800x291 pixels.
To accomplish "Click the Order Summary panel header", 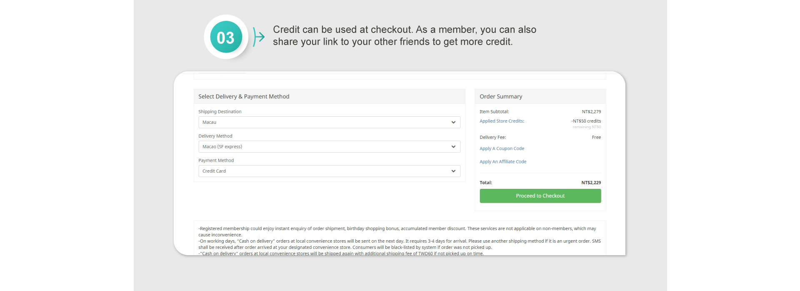I will [501, 97].
